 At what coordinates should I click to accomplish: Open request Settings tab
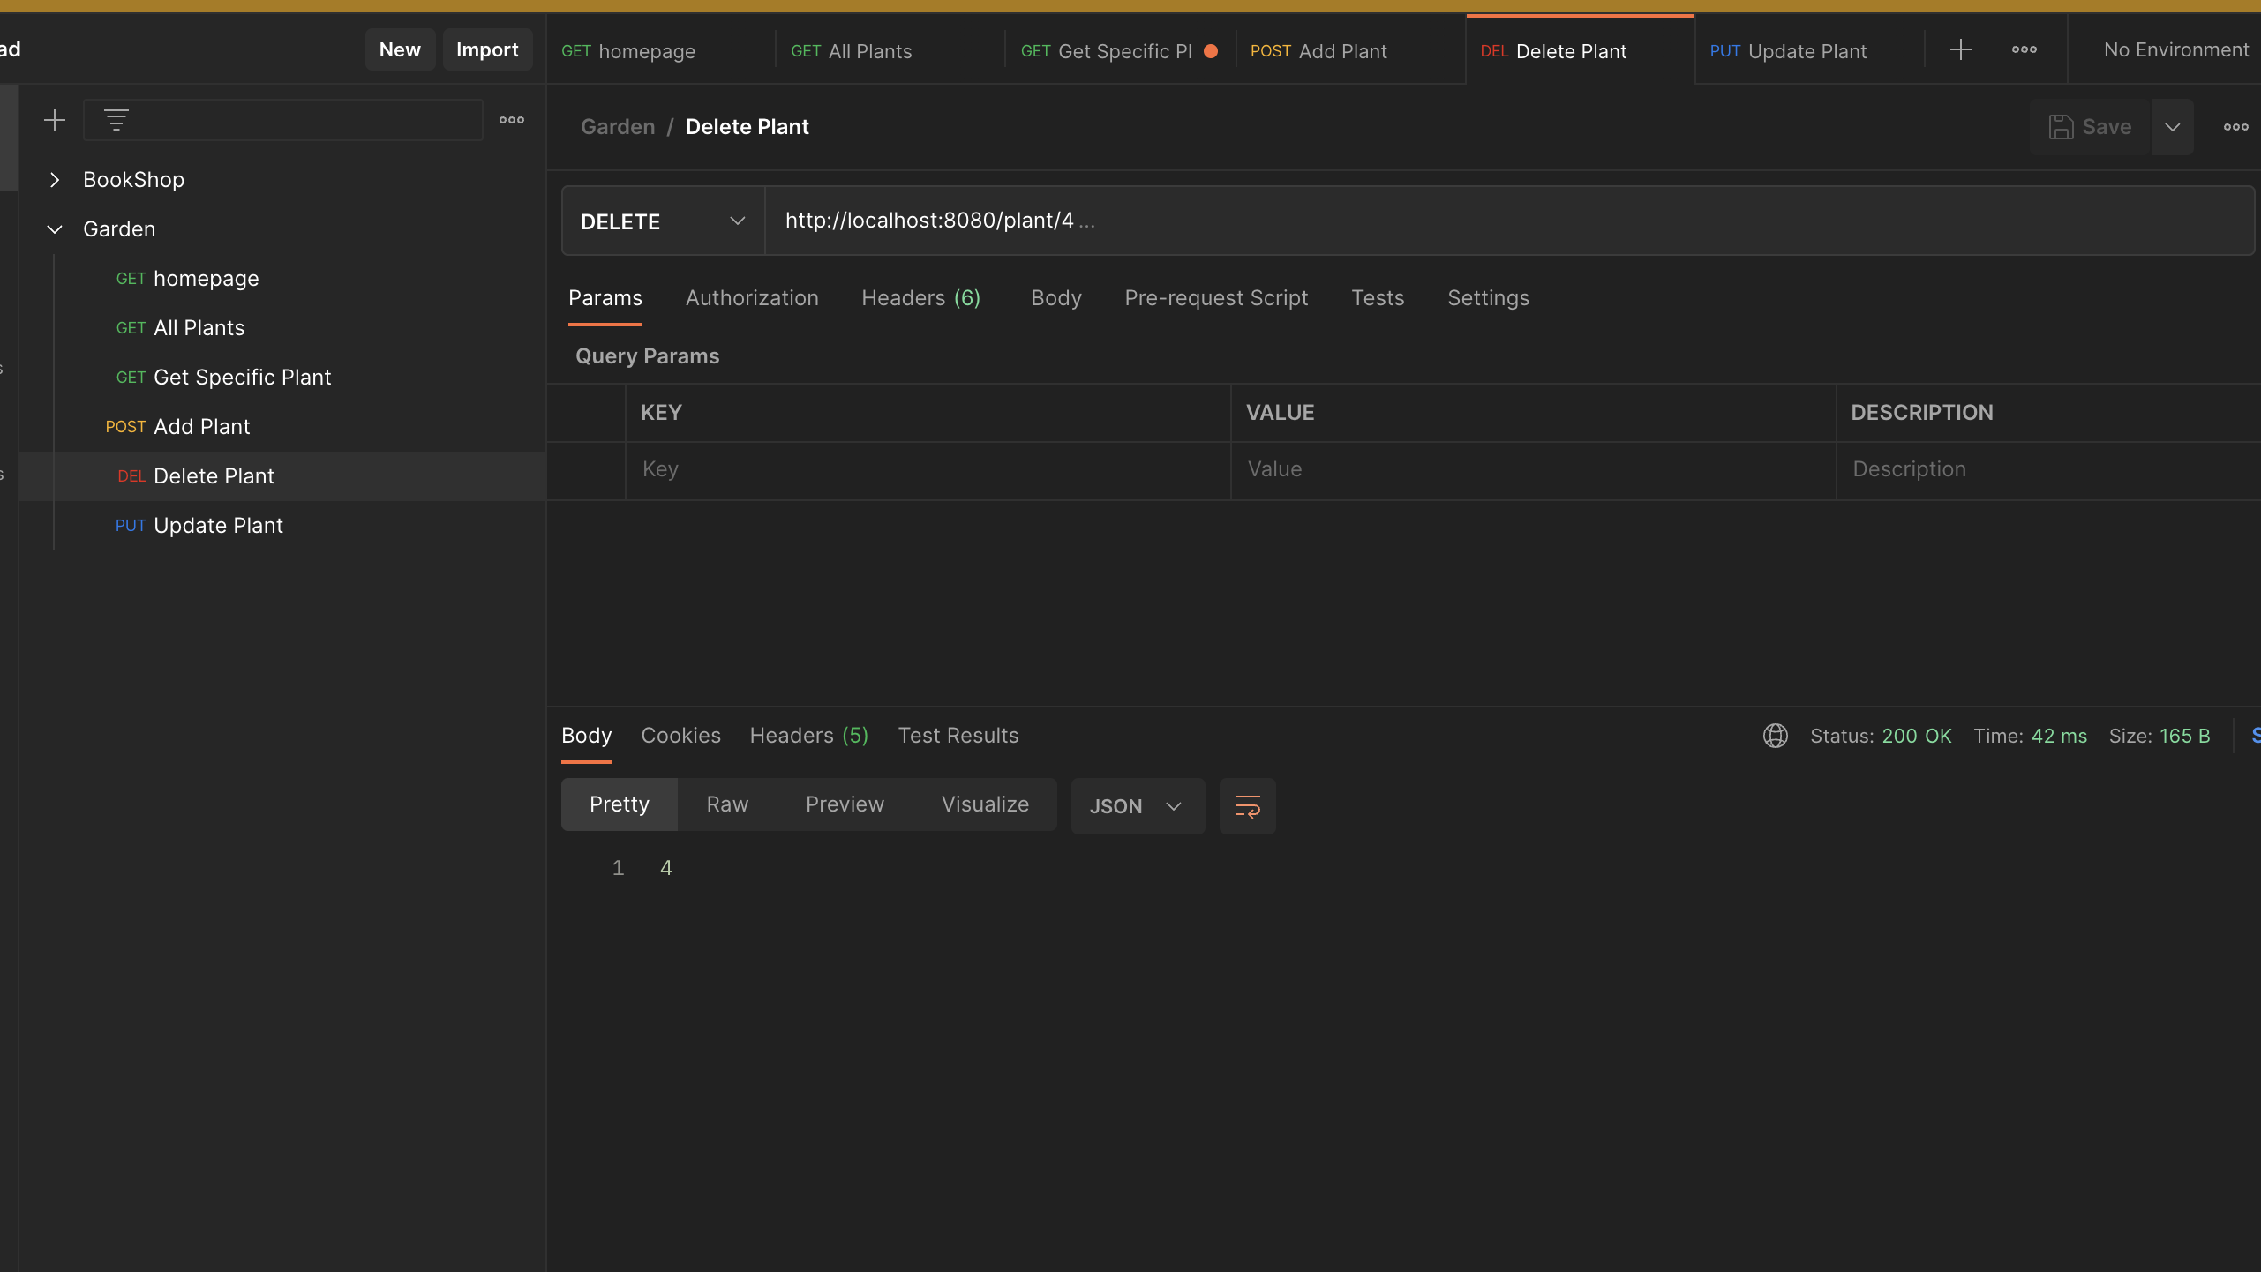pos(1488,298)
